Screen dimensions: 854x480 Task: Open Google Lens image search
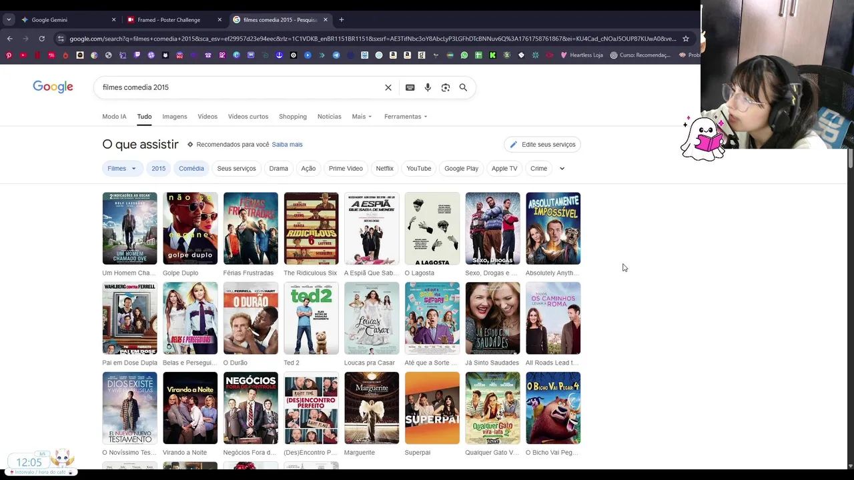click(446, 87)
